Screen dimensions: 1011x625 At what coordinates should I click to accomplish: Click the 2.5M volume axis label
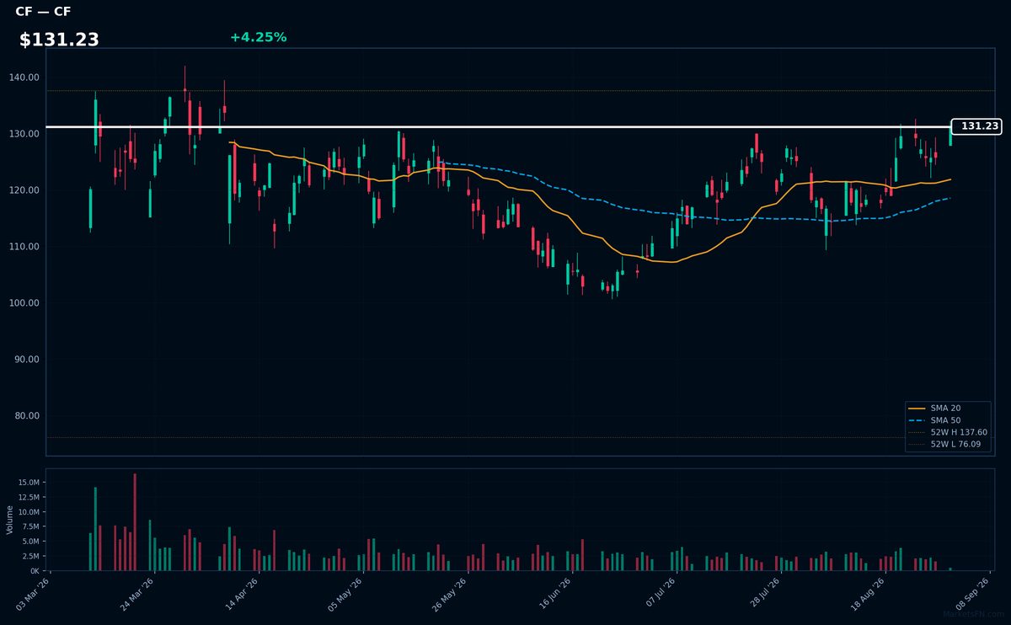click(x=30, y=557)
